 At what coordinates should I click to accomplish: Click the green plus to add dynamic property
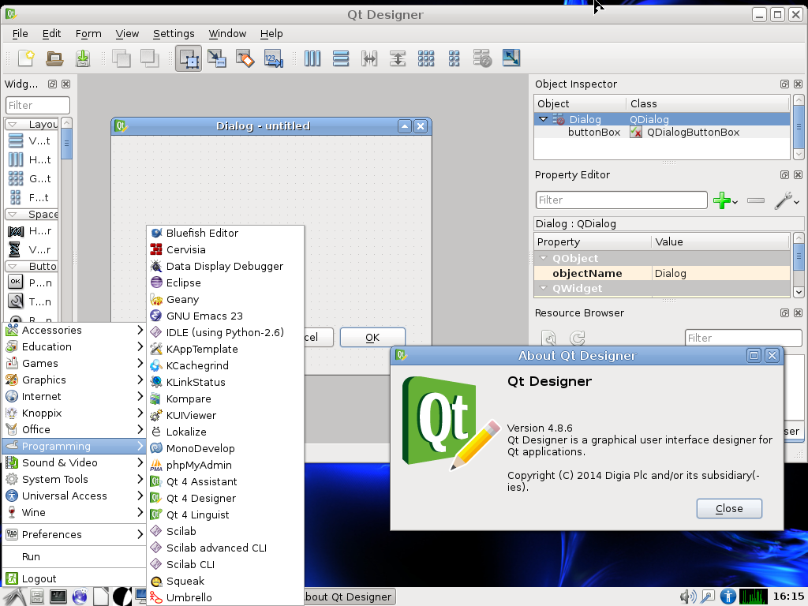[x=722, y=200]
